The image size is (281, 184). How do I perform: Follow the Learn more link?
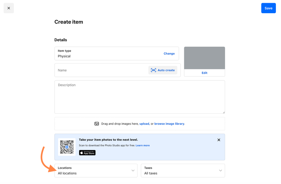pos(143,145)
